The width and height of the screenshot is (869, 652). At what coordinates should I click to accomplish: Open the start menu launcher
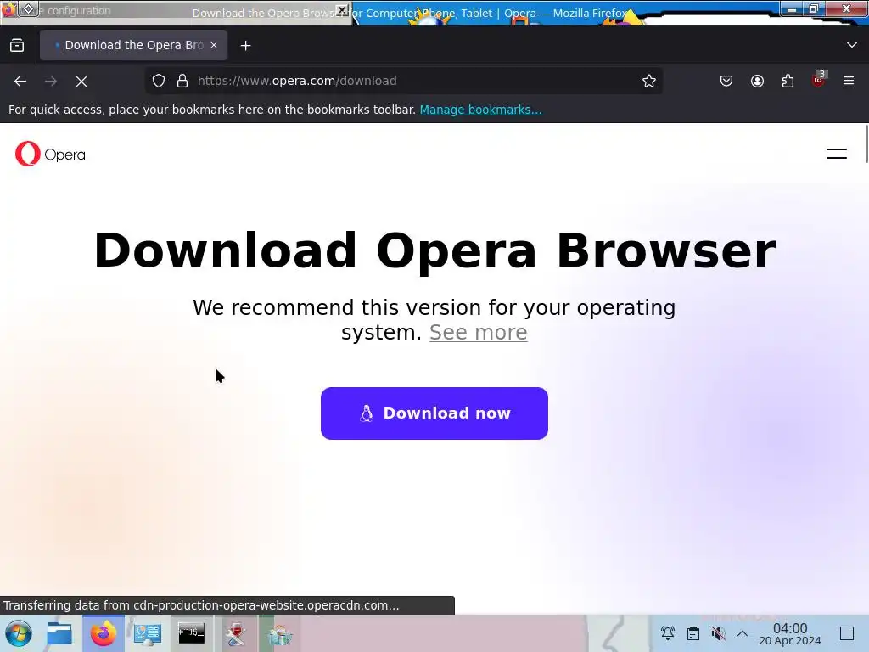click(x=19, y=633)
